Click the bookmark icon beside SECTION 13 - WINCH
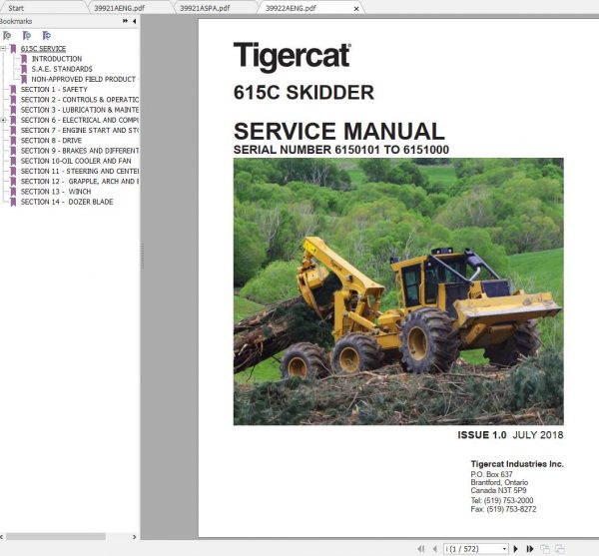This screenshot has width=599, height=556. click(x=13, y=192)
